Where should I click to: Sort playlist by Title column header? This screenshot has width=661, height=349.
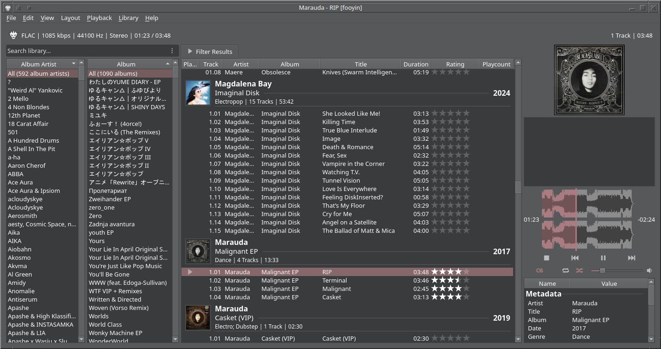tap(361, 64)
